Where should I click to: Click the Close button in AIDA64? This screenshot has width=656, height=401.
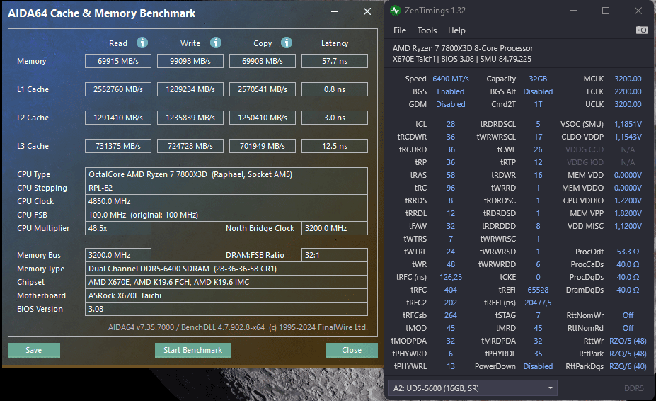[x=352, y=350]
